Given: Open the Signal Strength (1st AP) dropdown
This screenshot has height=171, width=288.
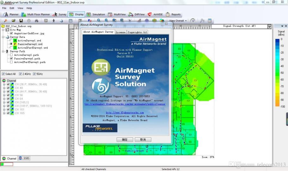Looking at the screenshot, I should 269,27.
